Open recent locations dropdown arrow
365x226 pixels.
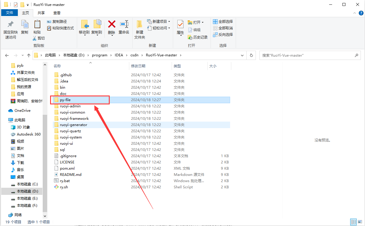click(x=23, y=55)
